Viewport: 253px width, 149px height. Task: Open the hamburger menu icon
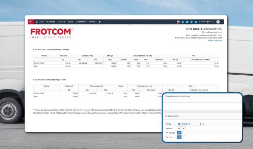pos(36,22)
